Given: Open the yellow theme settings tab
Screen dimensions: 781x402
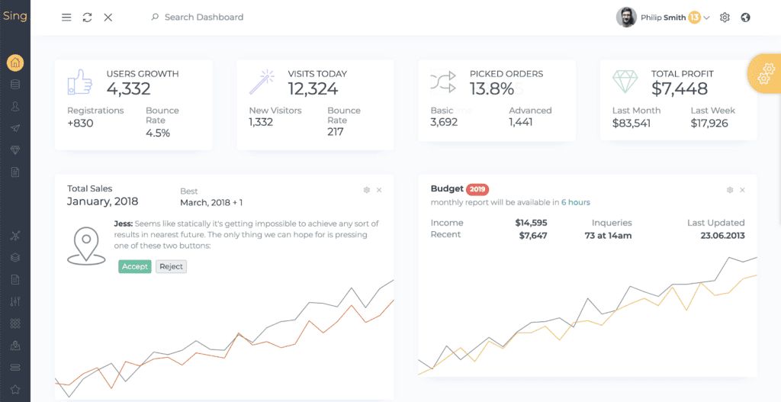Looking at the screenshot, I should (x=764, y=73).
